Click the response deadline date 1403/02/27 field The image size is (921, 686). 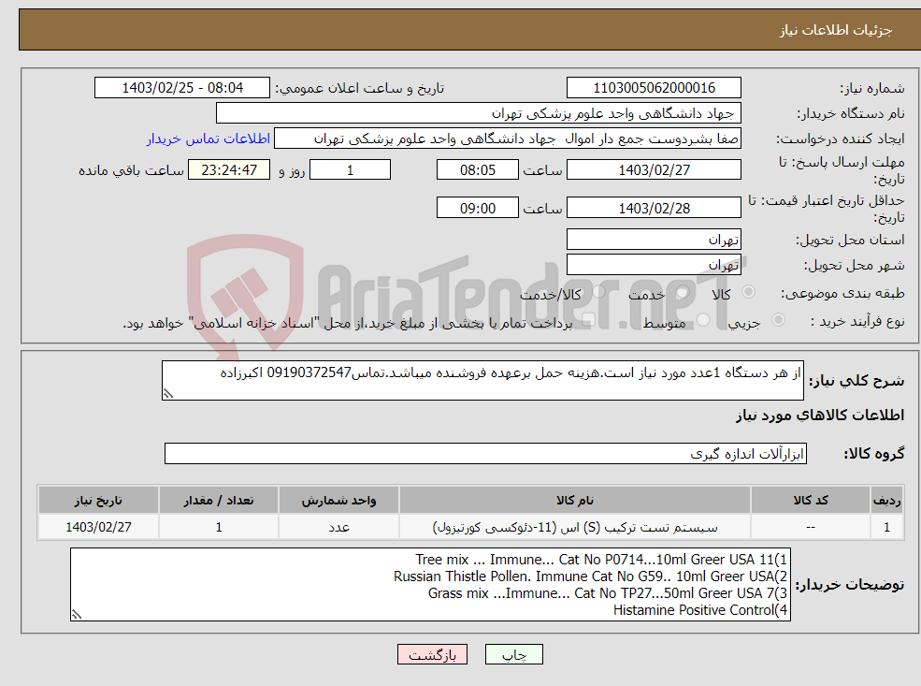click(x=654, y=170)
